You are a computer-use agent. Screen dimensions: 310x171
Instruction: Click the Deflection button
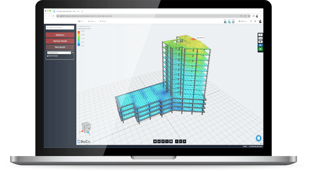coord(60,35)
